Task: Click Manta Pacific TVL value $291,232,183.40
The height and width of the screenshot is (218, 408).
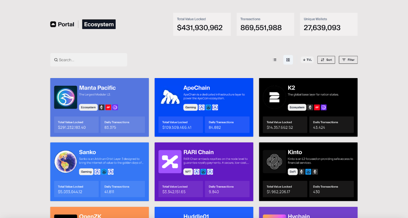Action: pos(72,127)
